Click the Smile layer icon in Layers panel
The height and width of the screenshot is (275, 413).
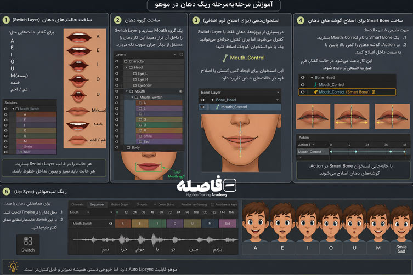point(140,136)
